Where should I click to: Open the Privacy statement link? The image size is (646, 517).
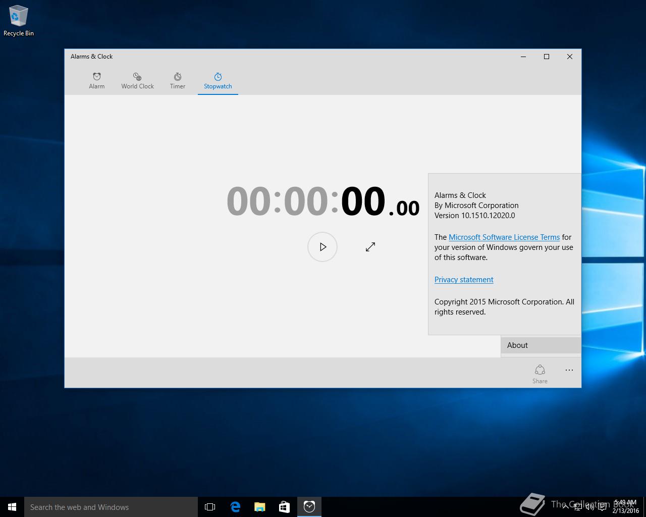pos(464,280)
